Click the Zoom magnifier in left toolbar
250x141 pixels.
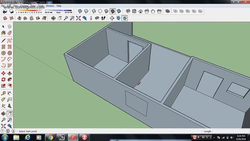click(x=4, y=120)
